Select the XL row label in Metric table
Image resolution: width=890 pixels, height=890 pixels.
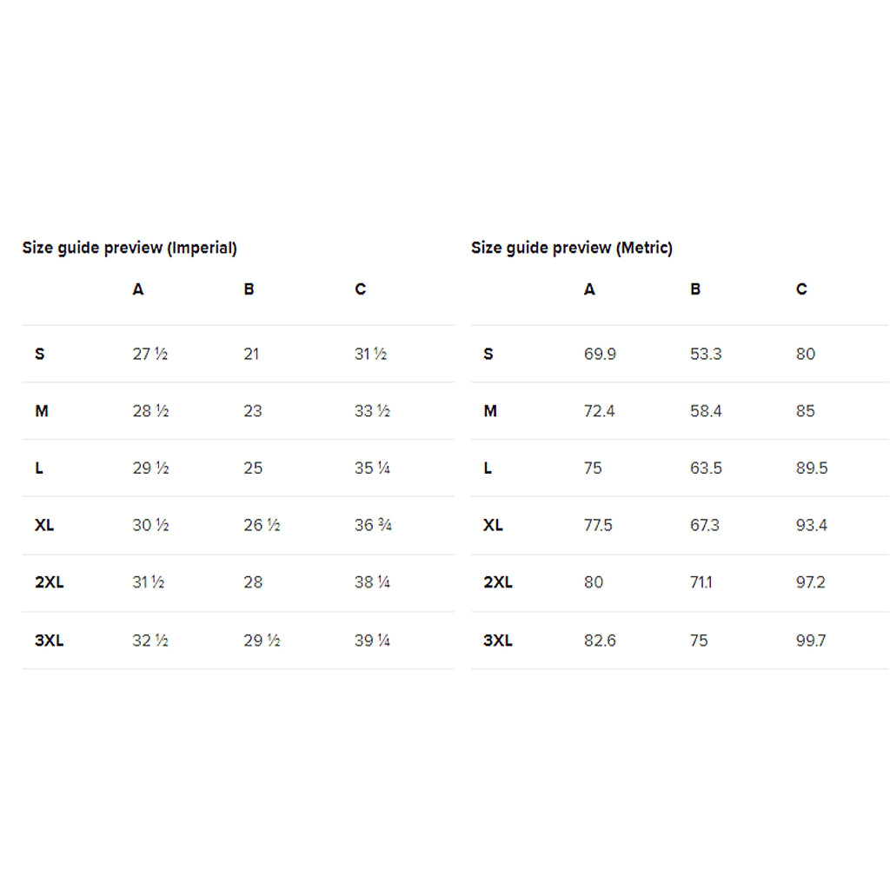point(493,525)
